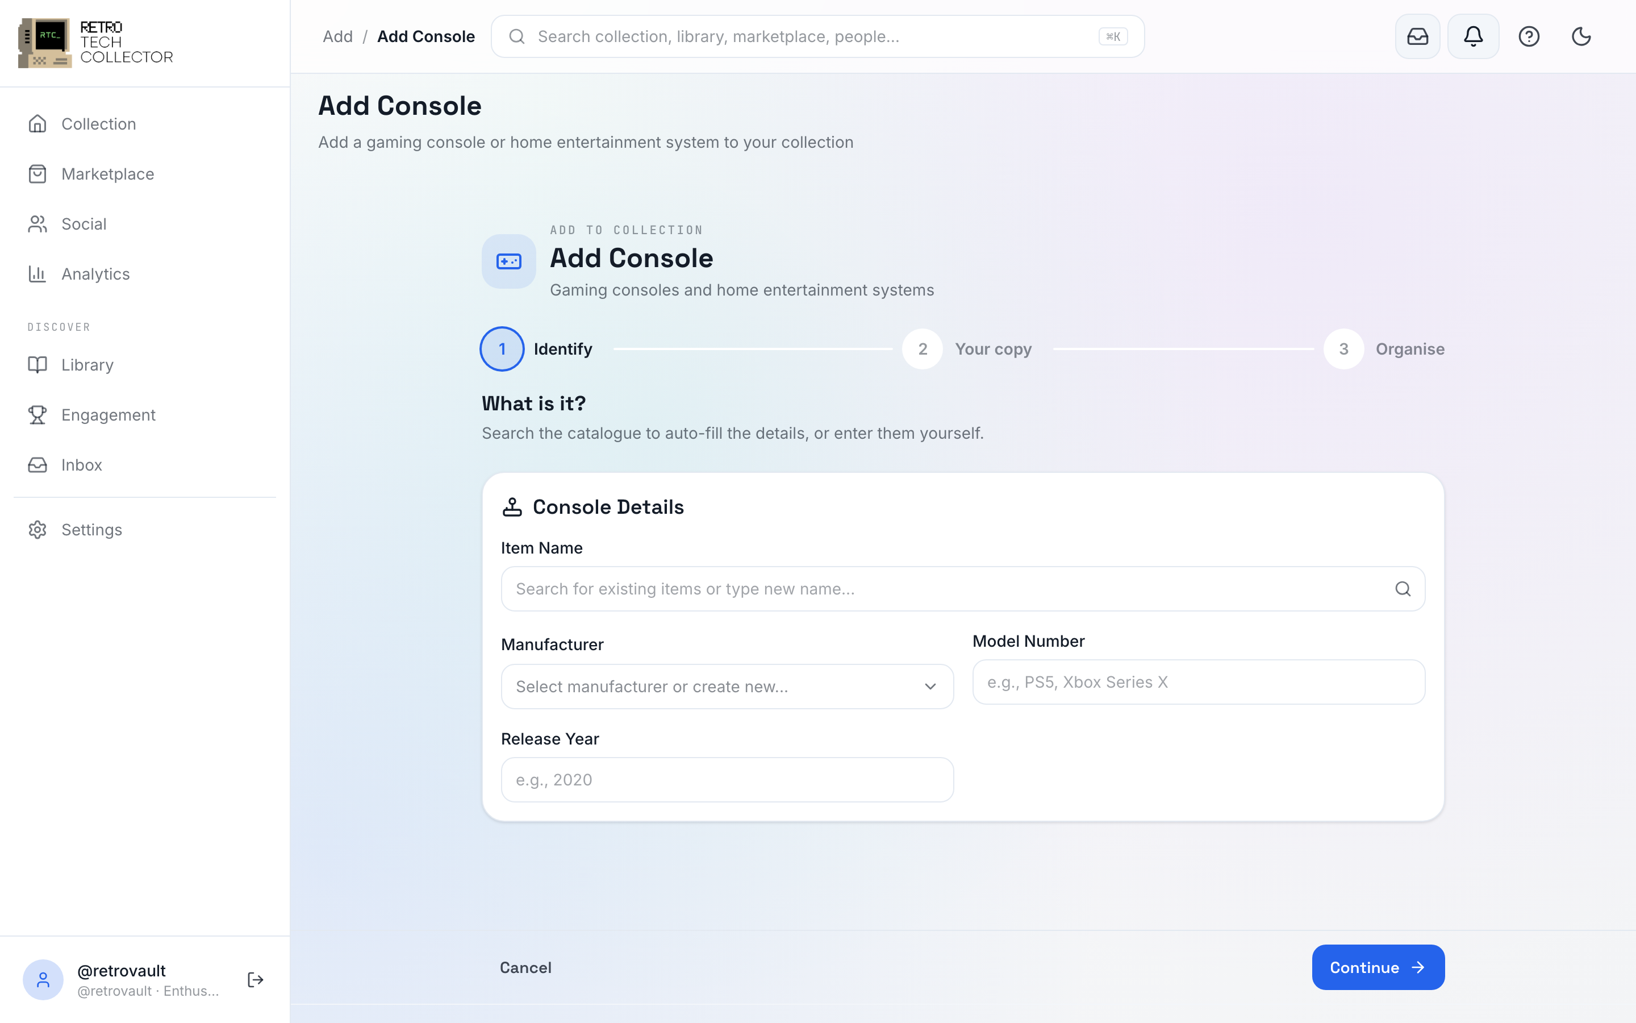The image size is (1636, 1023).
Task: Go to Marketplace
Action: 145,174
